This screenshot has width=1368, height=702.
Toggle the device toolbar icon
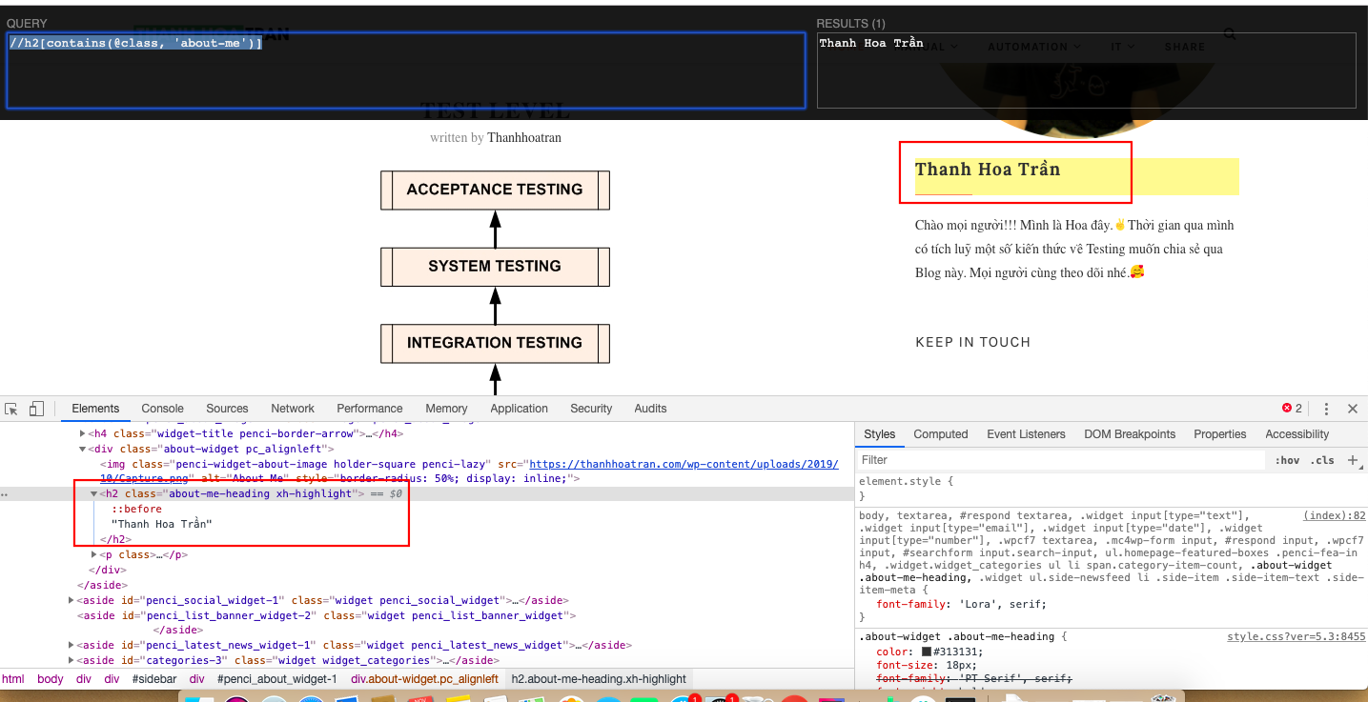(x=36, y=409)
